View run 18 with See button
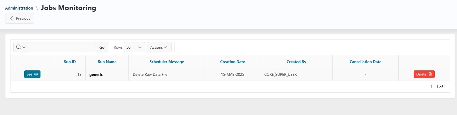 32,74
